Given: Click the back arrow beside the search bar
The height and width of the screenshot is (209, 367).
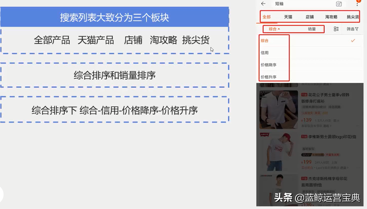Looking at the screenshot, I should click(263, 4).
